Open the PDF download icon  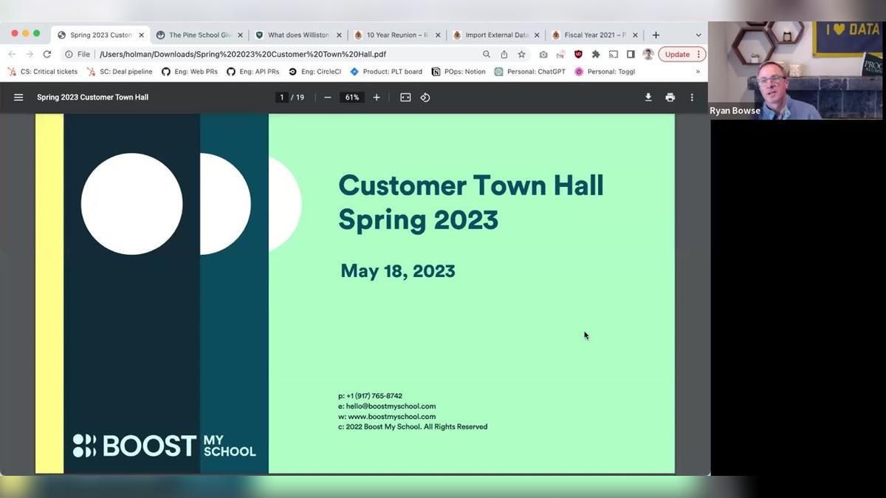[648, 97]
